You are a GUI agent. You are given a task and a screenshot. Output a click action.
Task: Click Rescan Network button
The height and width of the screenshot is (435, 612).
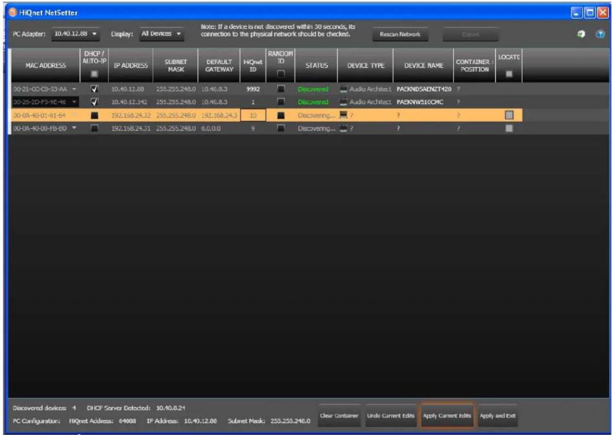(400, 34)
